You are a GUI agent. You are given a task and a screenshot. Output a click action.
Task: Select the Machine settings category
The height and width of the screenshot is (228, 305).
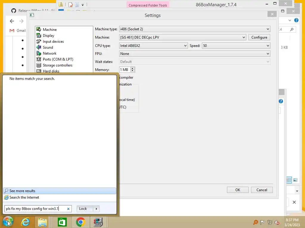[47, 30]
